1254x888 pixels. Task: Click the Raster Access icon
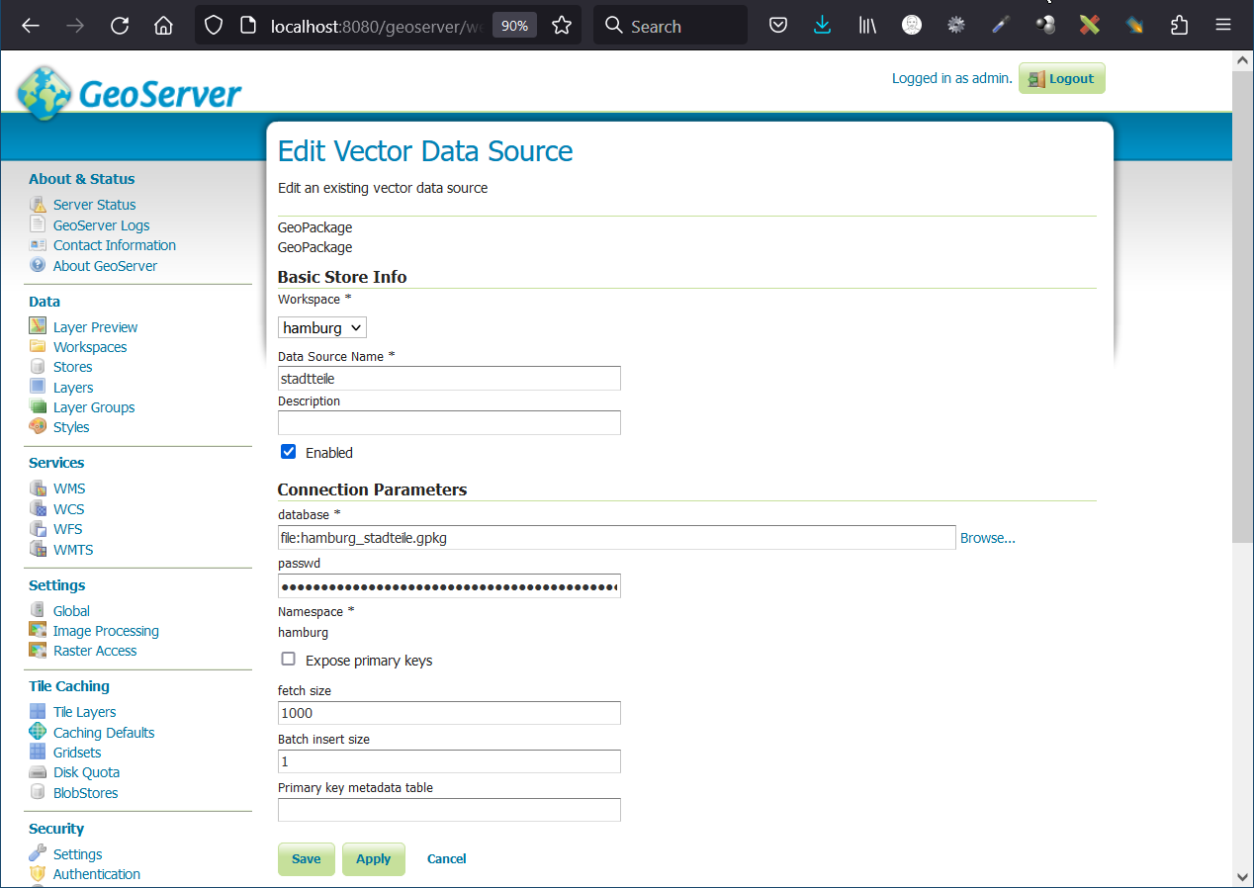pos(38,651)
